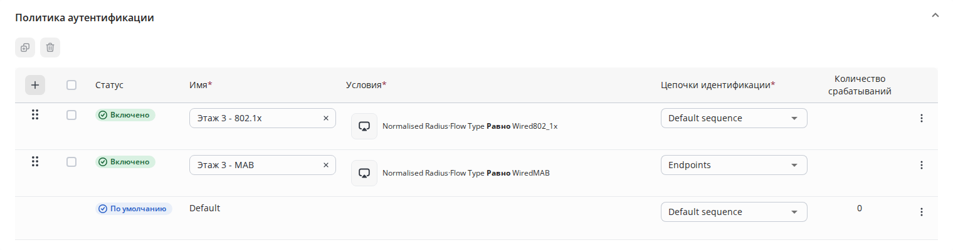Open identity sequence dropdown for 802.1x rule
Screen dimensions: 953x250
coord(734,118)
